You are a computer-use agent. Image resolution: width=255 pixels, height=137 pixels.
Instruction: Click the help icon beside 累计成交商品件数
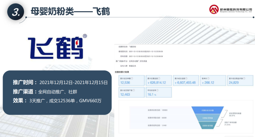[x=244, y=78]
